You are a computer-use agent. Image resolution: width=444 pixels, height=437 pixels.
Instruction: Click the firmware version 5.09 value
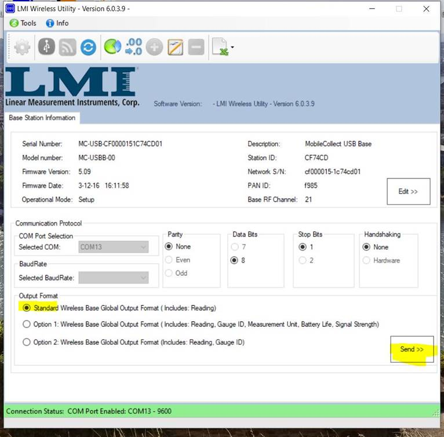coord(85,172)
